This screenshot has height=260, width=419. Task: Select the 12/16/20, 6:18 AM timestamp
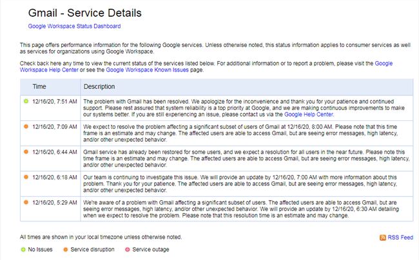tap(55, 178)
